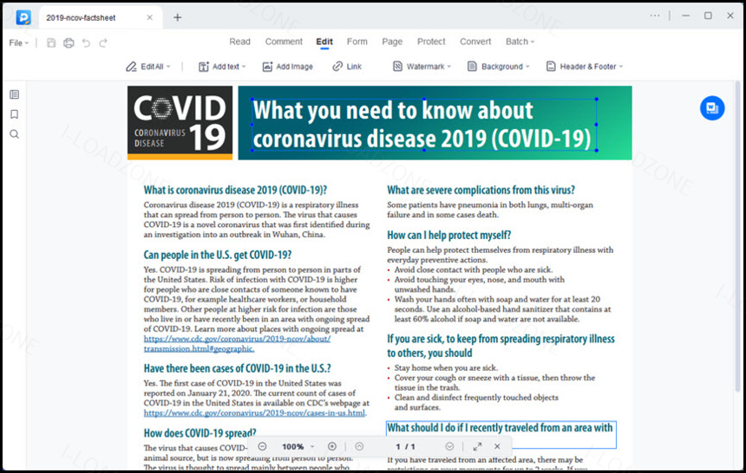Switch to the Form tab
This screenshot has height=473, width=746.
(x=357, y=42)
